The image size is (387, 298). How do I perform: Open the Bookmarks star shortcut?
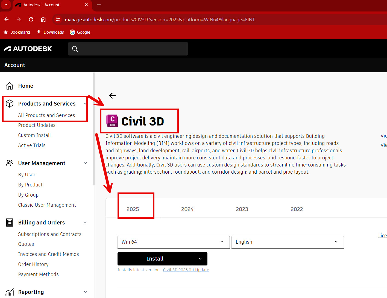point(17,32)
